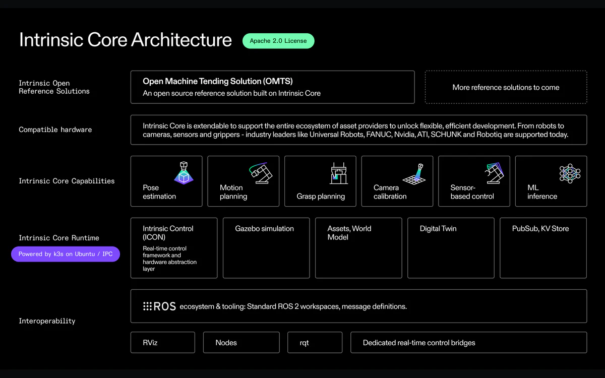Click the compatible hardware description paragraph
605x378 pixels.
pyautogui.click(x=355, y=130)
